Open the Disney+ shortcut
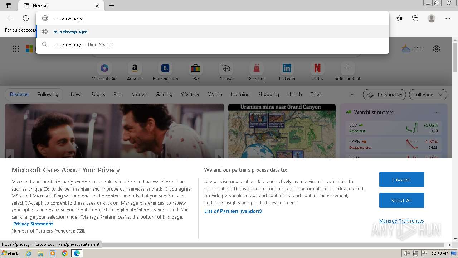Image resolution: width=458 pixels, height=258 pixels. pyautogui.click(x=226, y=72)
